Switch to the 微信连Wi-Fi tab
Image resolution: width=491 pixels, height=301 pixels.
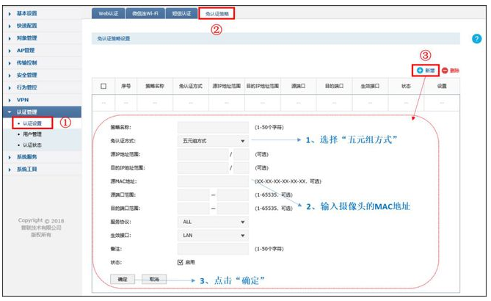(x=145, y=13)
